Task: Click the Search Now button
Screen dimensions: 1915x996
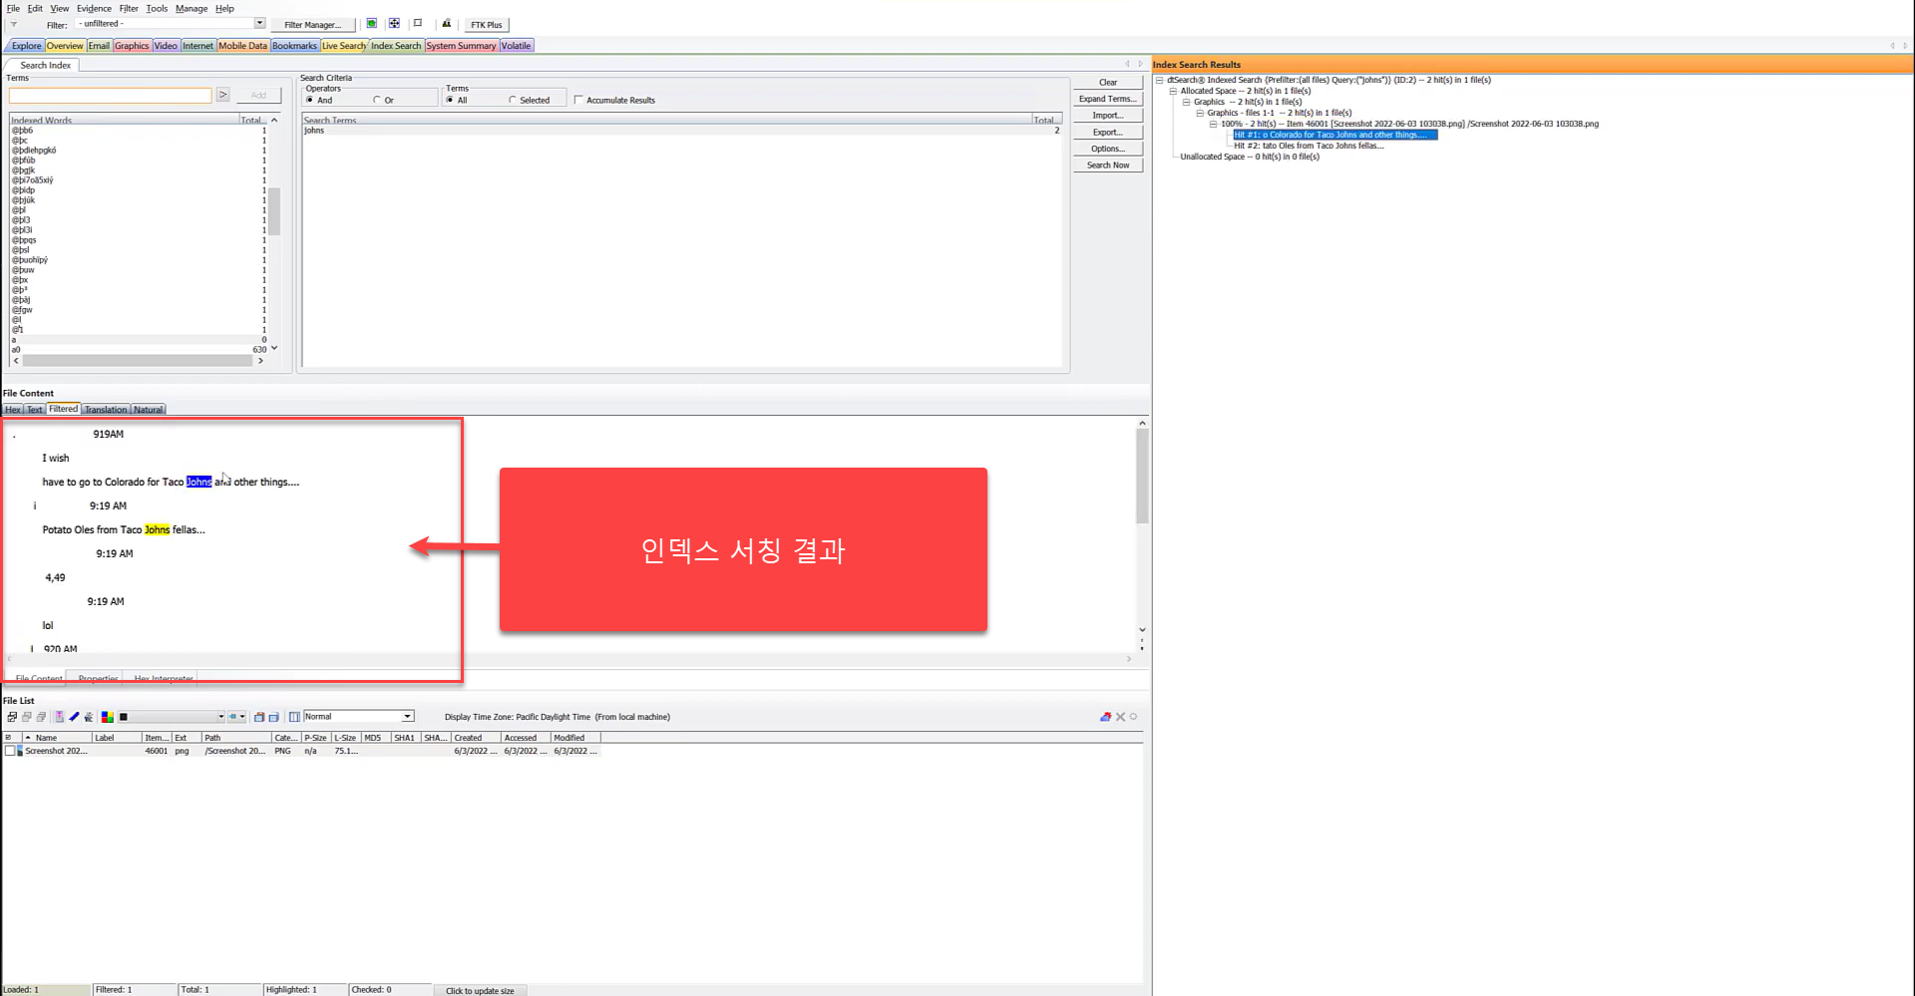Action: tap(1108, 166)
